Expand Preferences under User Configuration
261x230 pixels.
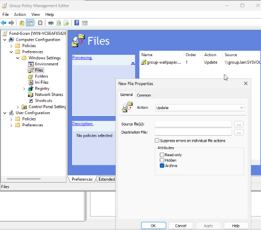[x=11, y=125]
